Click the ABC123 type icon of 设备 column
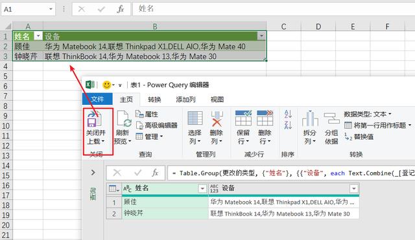Viewport: 415px width, 240px height. pos(214,188)
